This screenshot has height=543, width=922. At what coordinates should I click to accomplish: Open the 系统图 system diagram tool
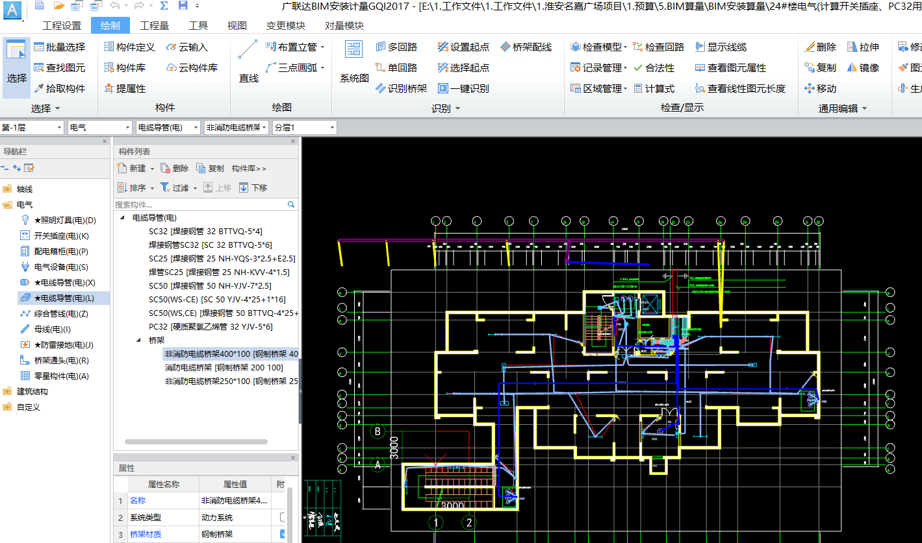[354, 62]
